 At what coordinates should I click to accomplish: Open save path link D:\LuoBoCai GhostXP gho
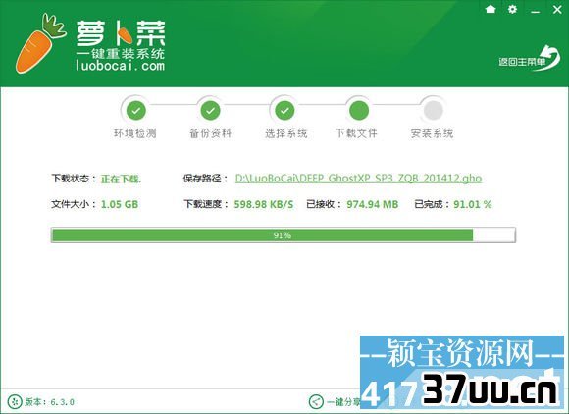[x=358, y=179]
